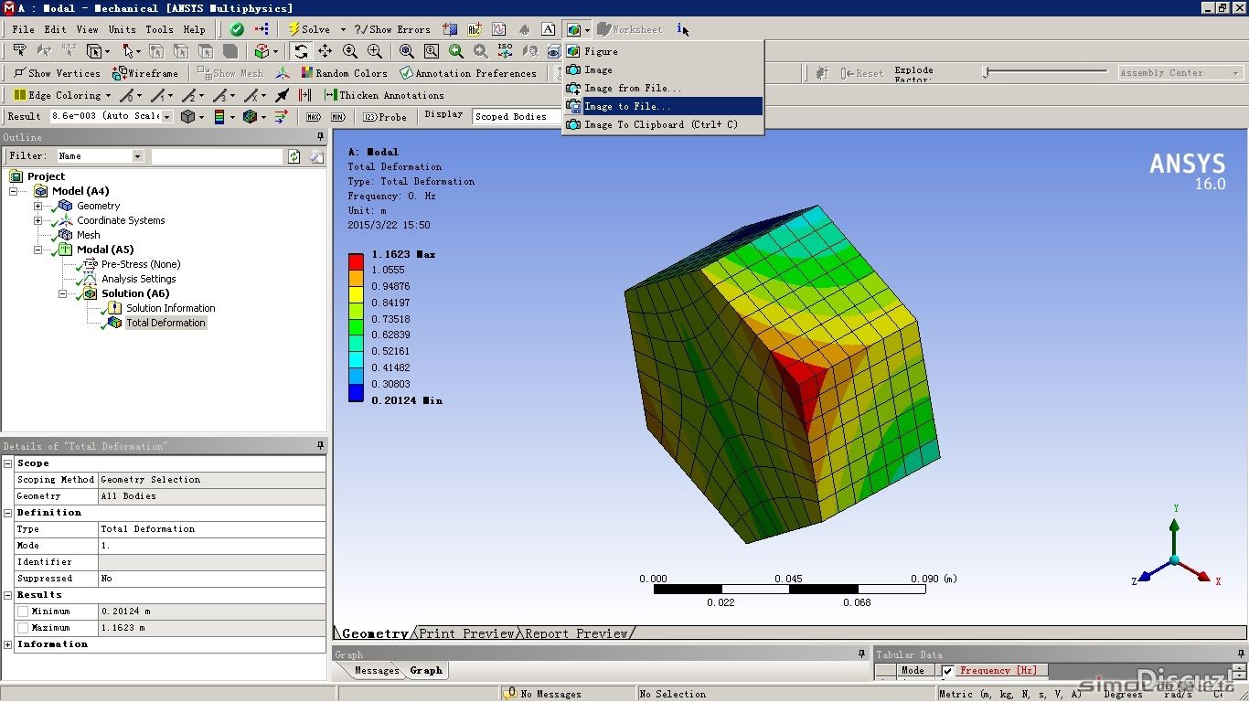The height and width of the screenshot is (702, 1249).
Task: Click the Minimum value MIN tag icon
Action: tap(338, 117)
